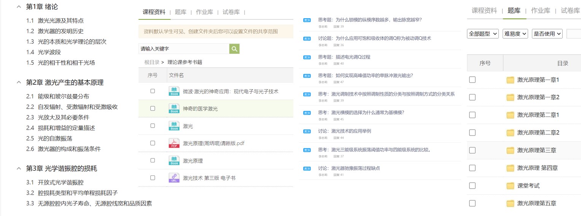Open section 1.3 光的本质和光学理论的层次
Viewport: 581px width, 216px height.
[x=66, y=42]
